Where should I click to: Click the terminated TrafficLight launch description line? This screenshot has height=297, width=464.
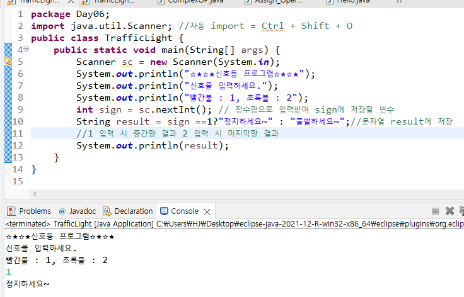tap(235, 224)
